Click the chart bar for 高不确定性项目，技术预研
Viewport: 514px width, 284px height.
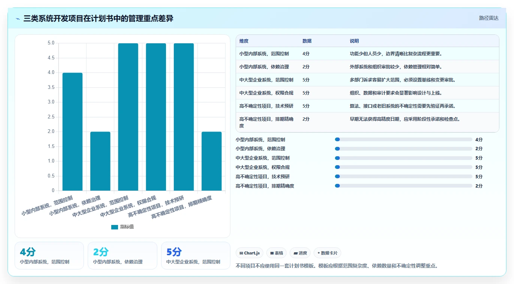coord(184,117)
